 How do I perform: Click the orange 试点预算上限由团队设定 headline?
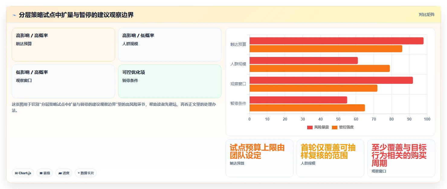257,152
